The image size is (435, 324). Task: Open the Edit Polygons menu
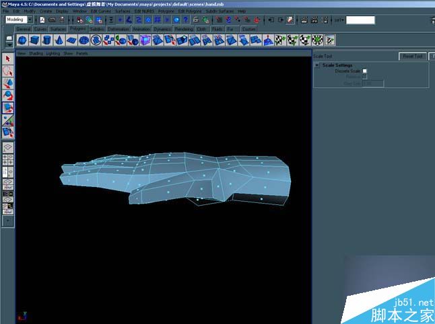(x=190, y=11)
